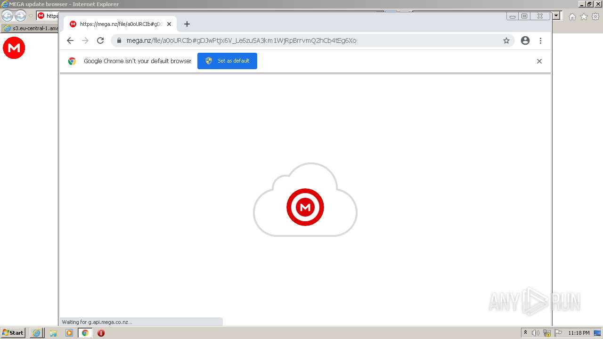The height and width of the screenshot is (339, 603).
Task: Open Internet Explorer's Favorites star
Action: [x=584, y=16]
